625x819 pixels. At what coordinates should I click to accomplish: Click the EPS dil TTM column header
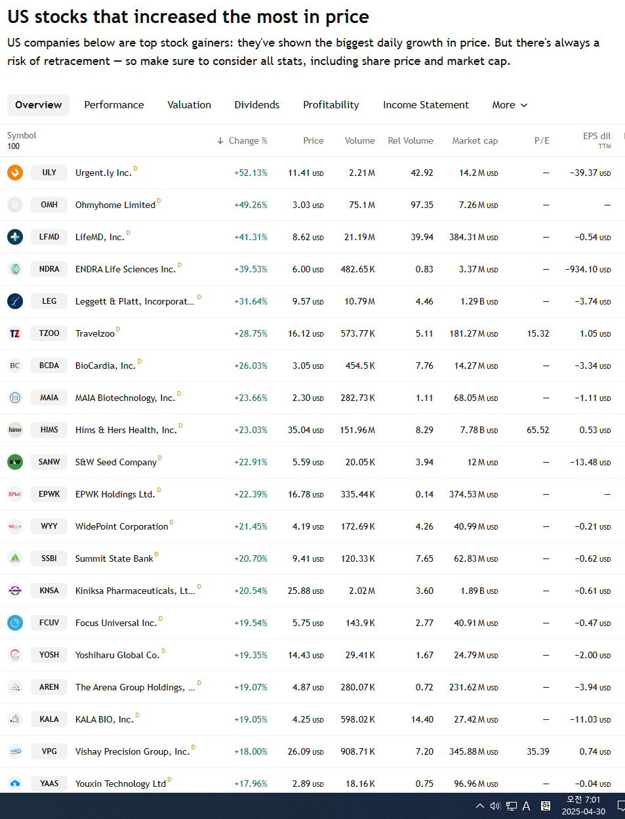tap(597, 140)
